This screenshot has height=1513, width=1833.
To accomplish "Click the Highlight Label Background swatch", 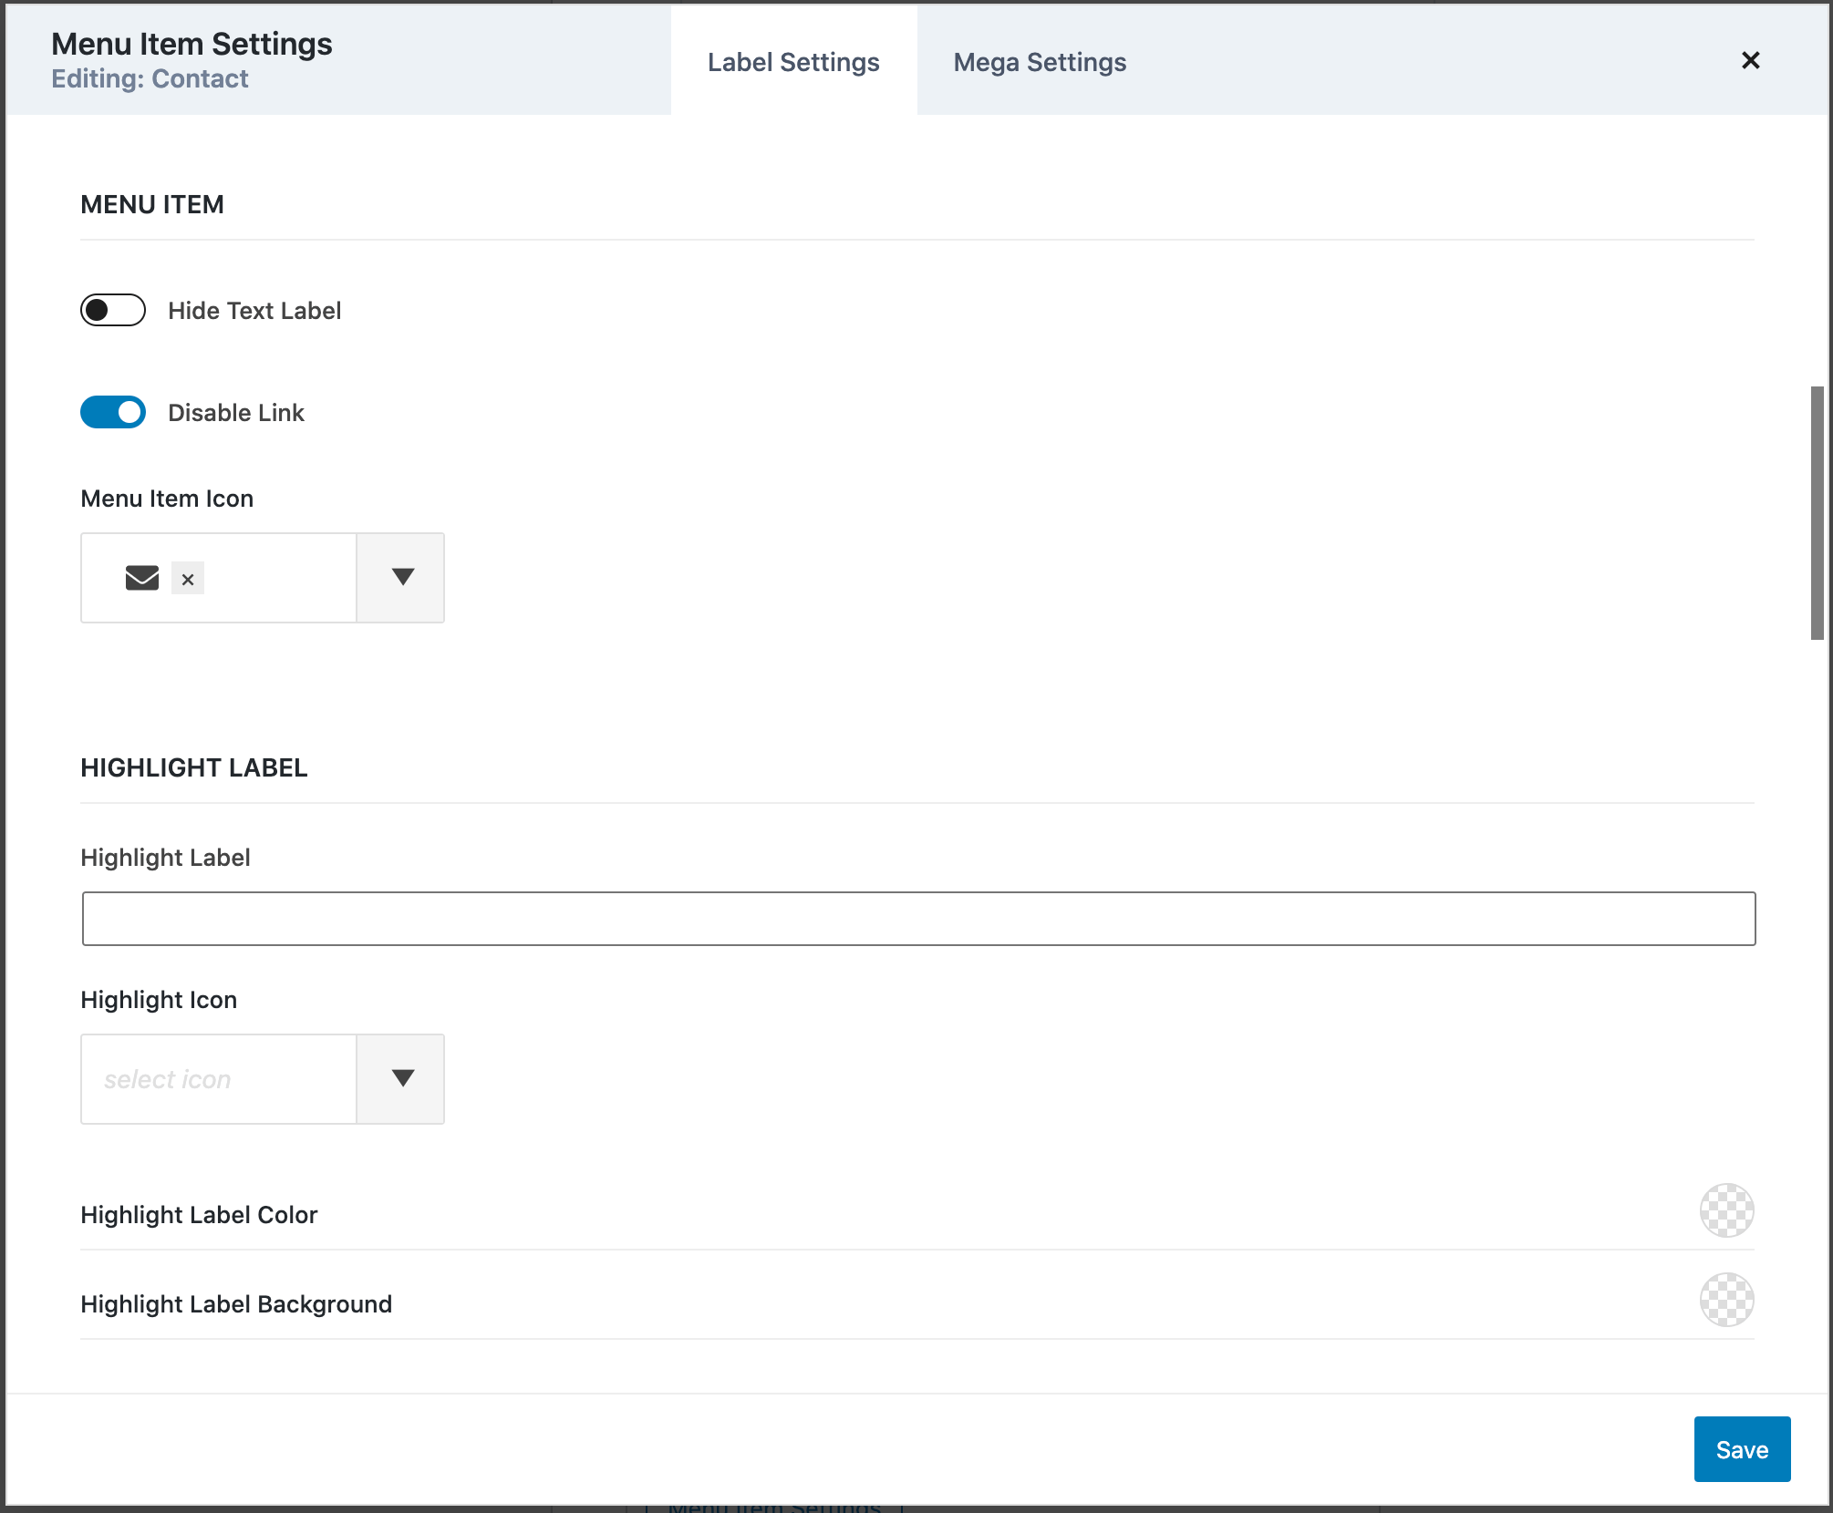I will (1728, 1300).
